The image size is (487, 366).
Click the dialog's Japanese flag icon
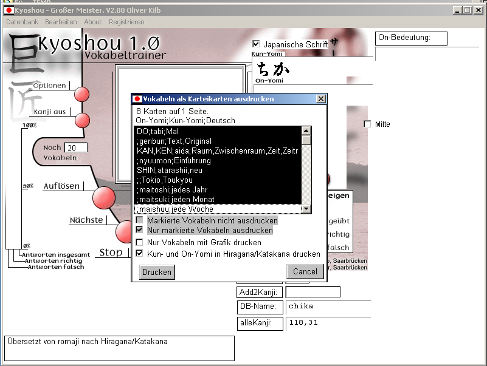click(137, 99)
